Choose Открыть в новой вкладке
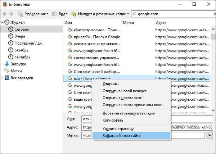Image resolution: width=216 pixels, height=154 pixels. [x=125, y=91]
